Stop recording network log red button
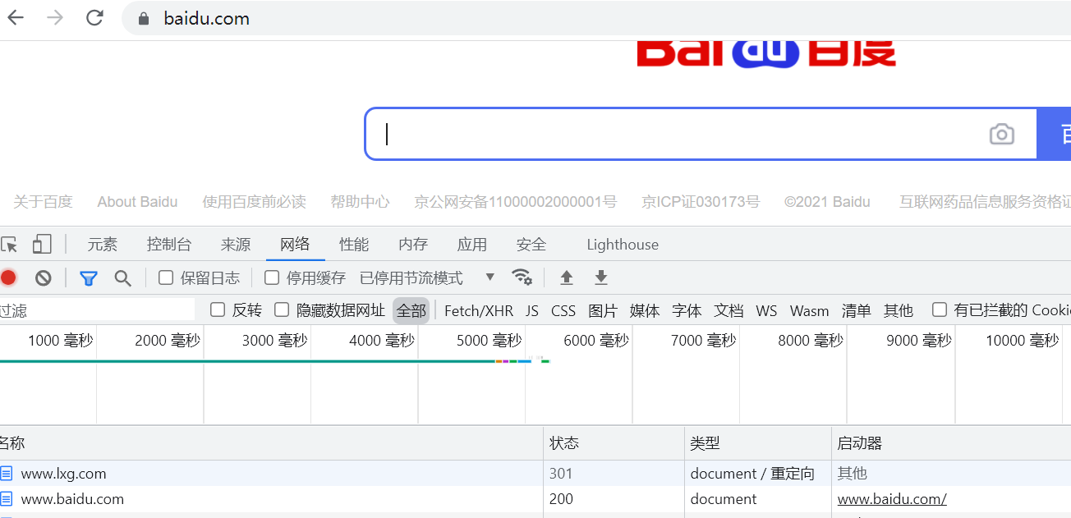This screenshot has height=518, width=1071. point(8,278)
